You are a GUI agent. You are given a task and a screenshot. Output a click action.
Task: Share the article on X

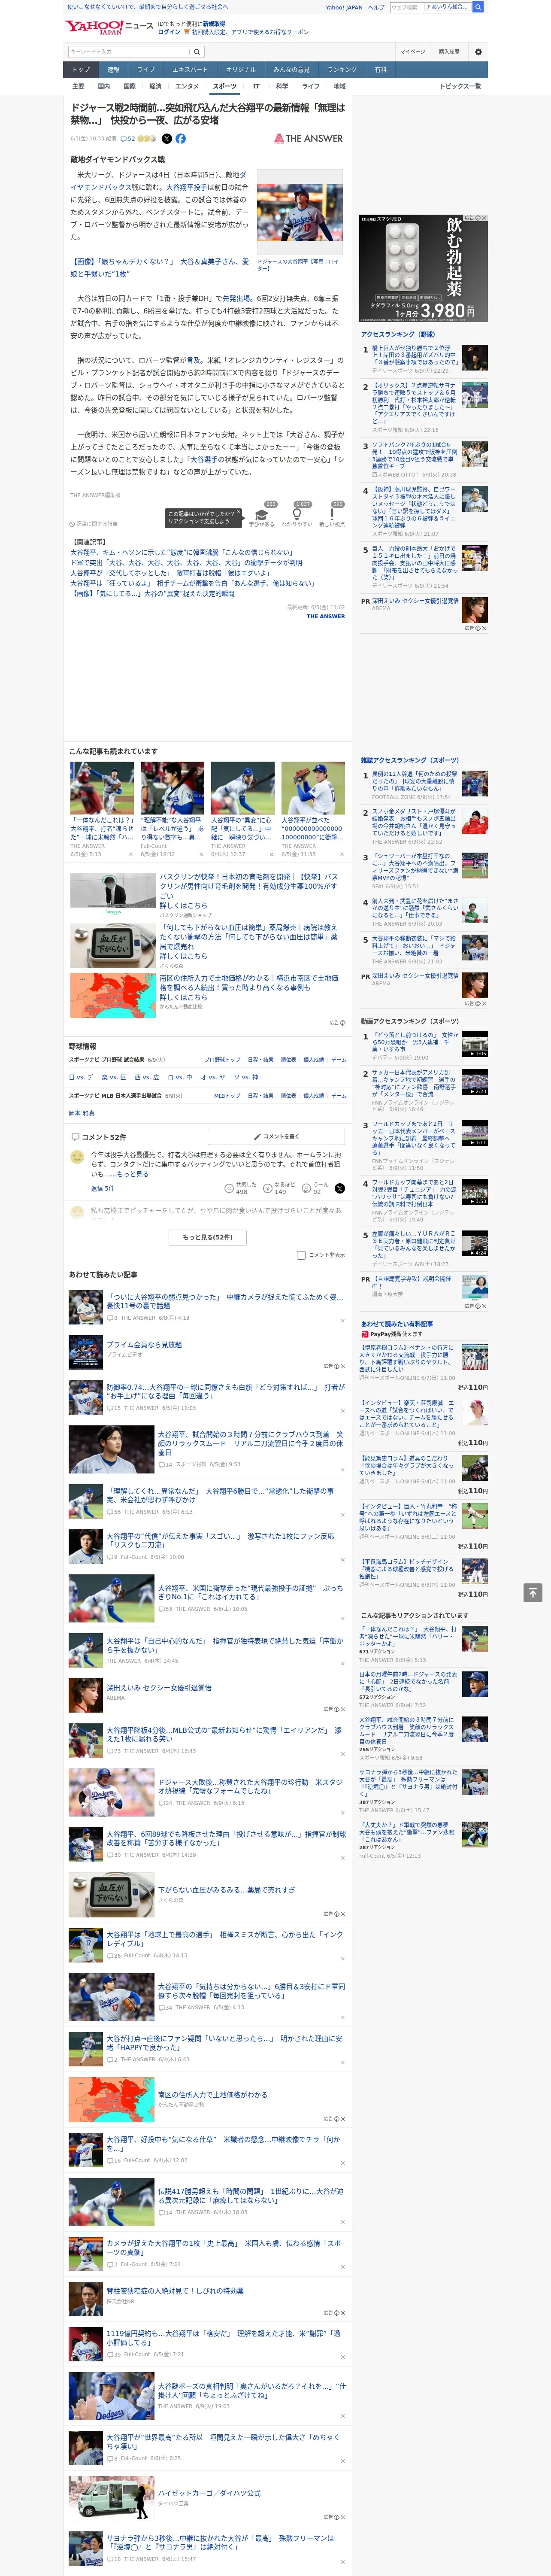(167, 139)
